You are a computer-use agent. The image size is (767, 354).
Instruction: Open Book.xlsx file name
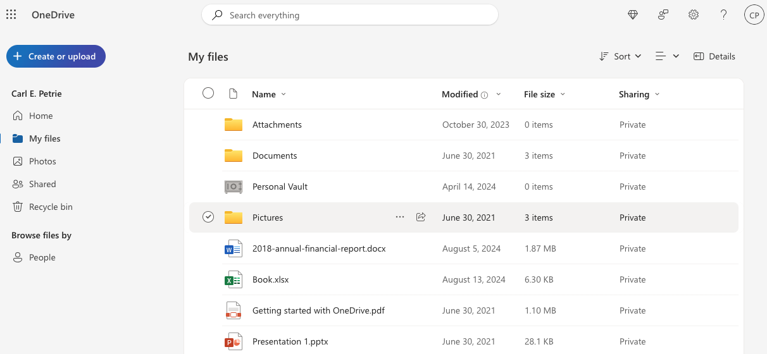tap(271, 279)
